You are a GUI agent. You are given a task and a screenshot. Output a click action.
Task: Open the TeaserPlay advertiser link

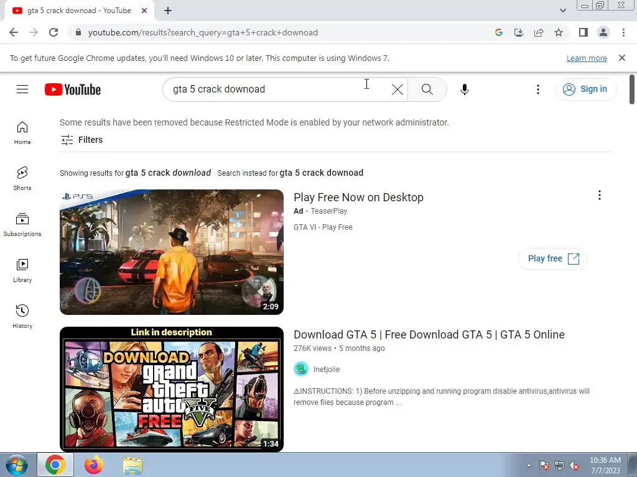328,211
